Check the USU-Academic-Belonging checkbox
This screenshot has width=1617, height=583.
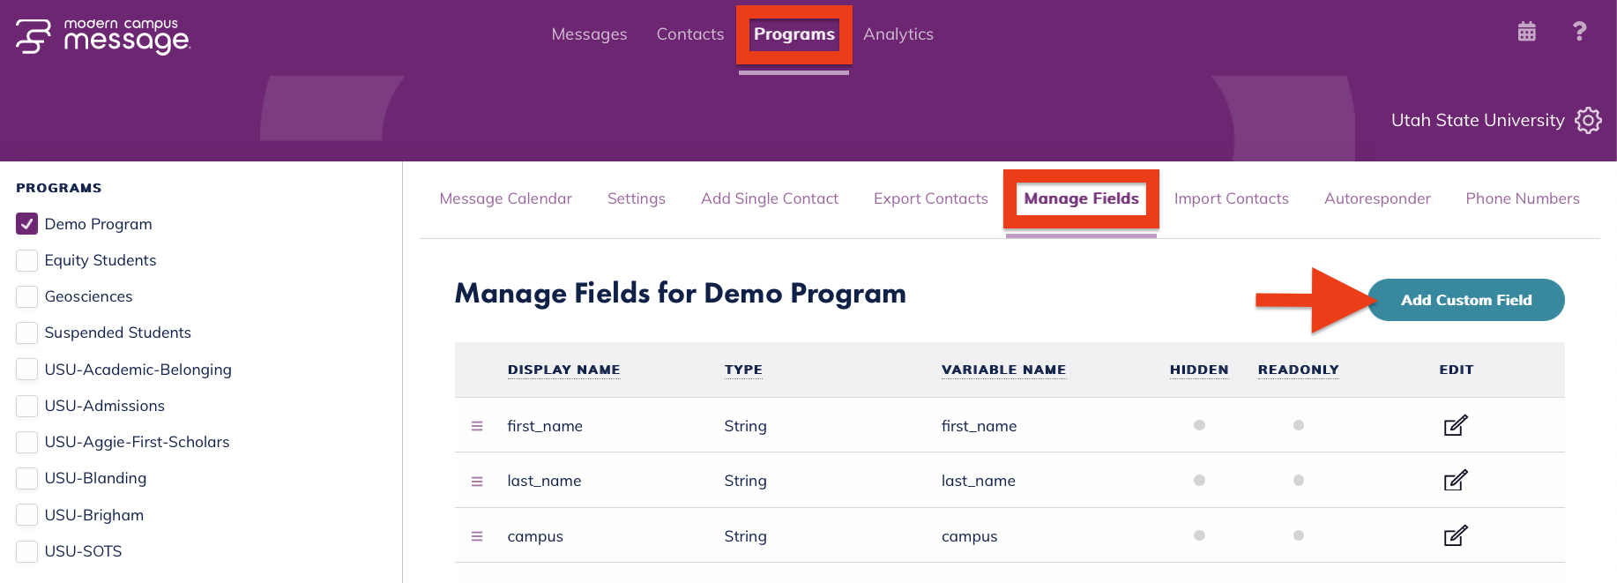[x=27, y=370]
